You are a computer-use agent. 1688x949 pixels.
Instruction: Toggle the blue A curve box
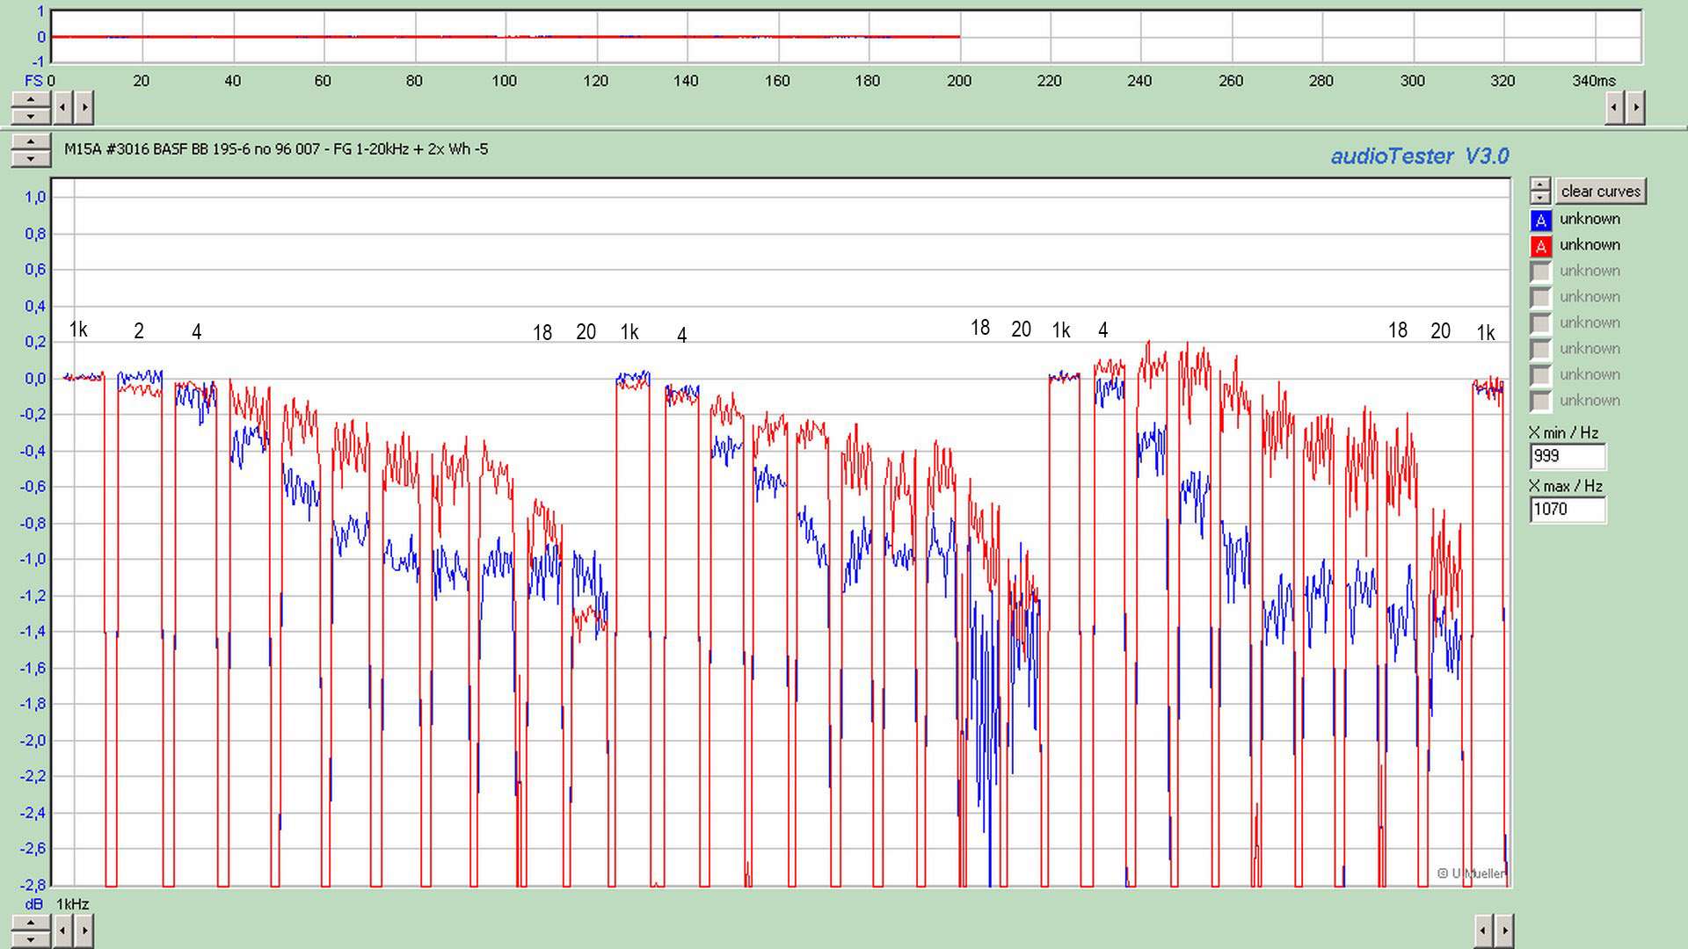pos(1540,220)
